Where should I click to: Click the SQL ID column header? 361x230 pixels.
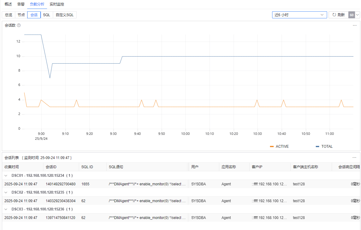pos(93,167)
